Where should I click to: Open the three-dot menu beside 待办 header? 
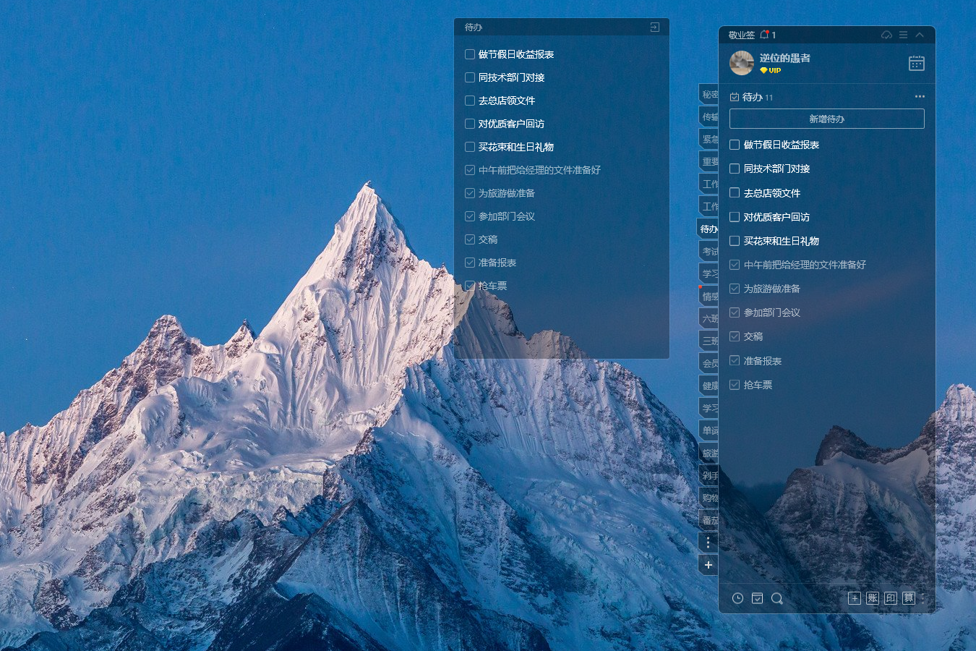(x=920, y=96)
